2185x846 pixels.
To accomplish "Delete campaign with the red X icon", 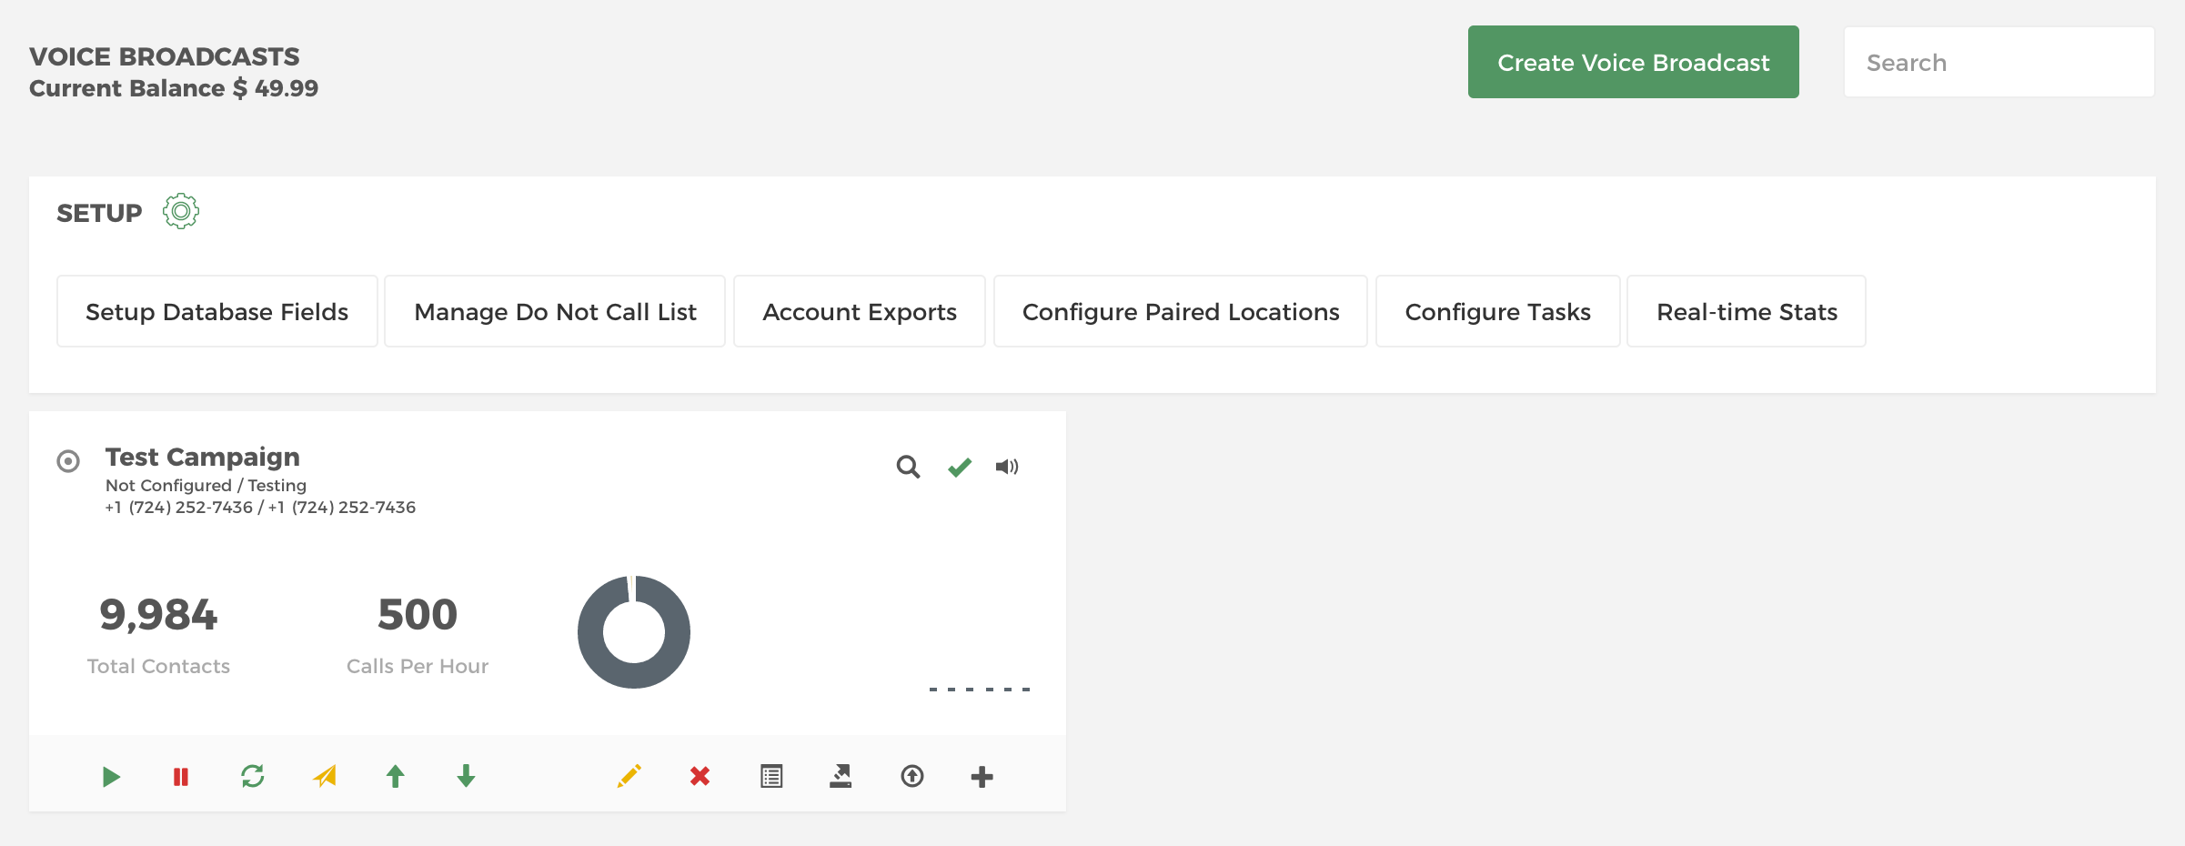I will (x=700, y=776).
